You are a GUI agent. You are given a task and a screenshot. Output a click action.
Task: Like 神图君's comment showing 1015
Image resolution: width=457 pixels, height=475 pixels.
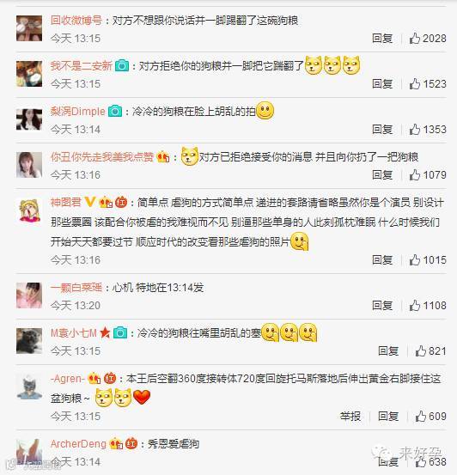(415, 260)
